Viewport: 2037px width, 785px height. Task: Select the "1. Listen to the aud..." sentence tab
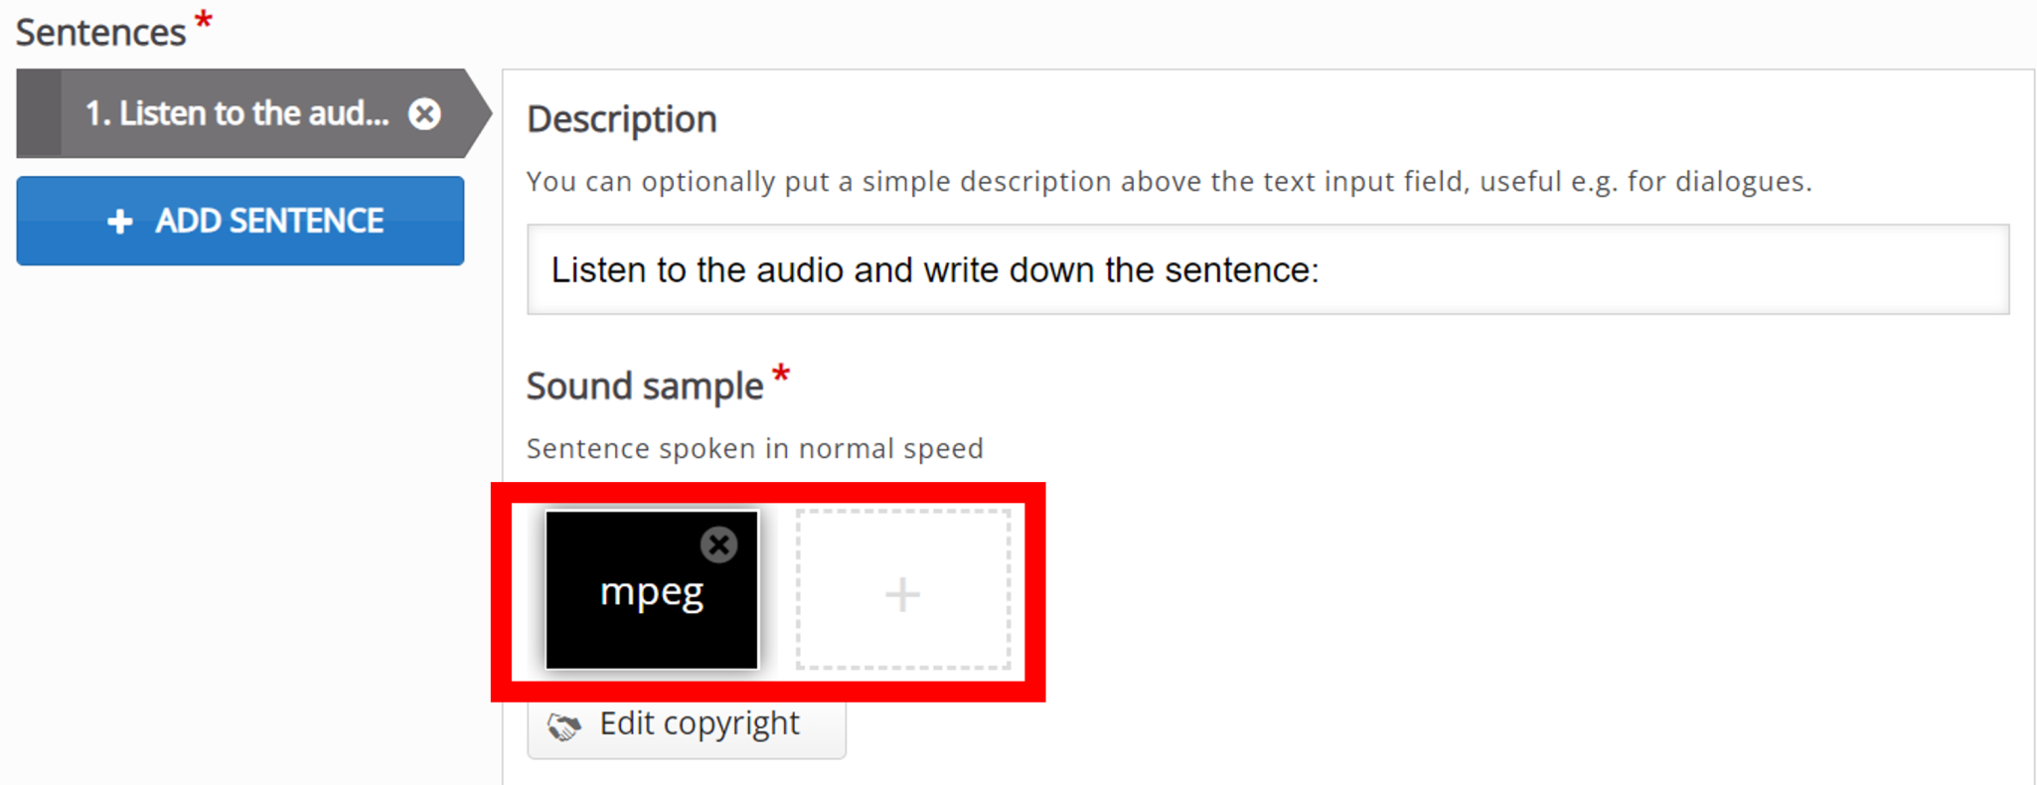(236, 113)
